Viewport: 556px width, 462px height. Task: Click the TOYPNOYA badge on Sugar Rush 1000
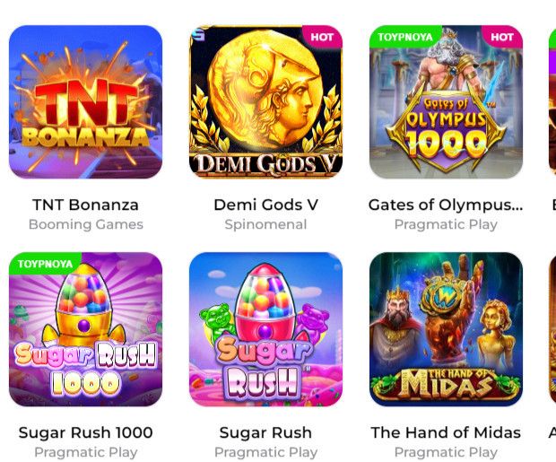(x=45, y=264)
